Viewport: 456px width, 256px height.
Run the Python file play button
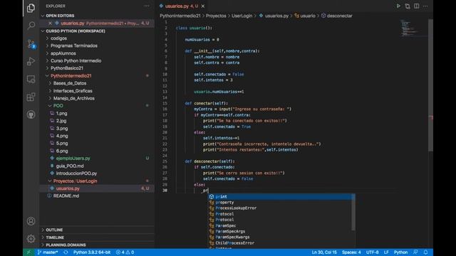click(x=398, y=6)
